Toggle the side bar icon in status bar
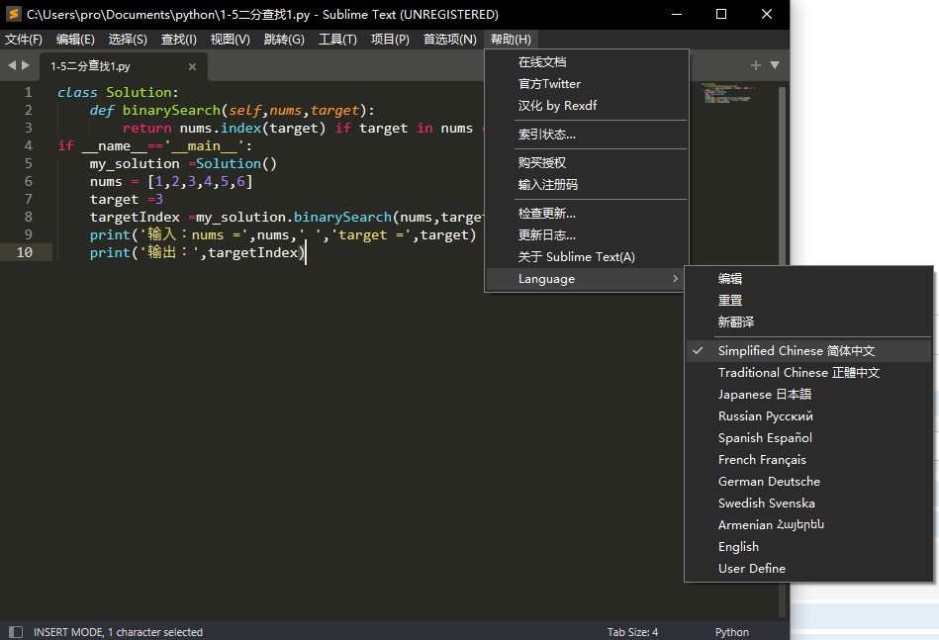 (16, 632)
